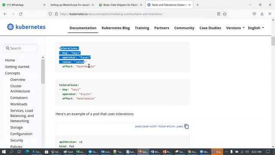Image resolution: width=275 pixels, height=155 pixels.
Task: Open Task View on taskbar
Action: click(19, 152)
